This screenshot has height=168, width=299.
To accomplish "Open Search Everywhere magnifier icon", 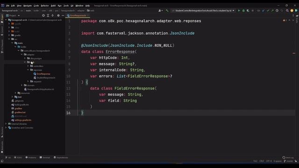I will [287, 11].
